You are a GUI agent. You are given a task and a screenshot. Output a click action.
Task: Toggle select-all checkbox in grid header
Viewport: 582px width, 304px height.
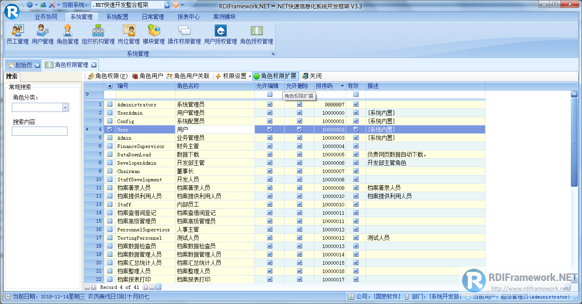point(110,86)
